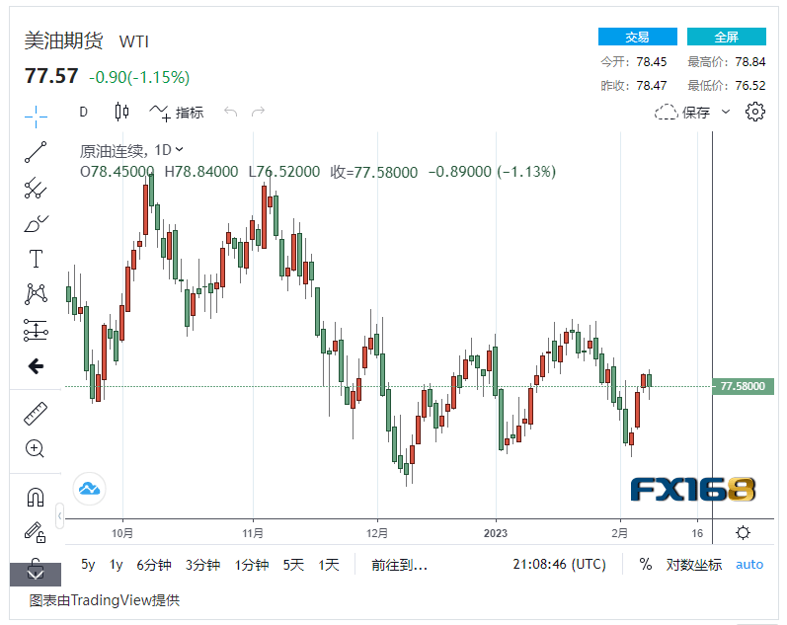Activate the ruler measure tool

click(x=36, y=412)
